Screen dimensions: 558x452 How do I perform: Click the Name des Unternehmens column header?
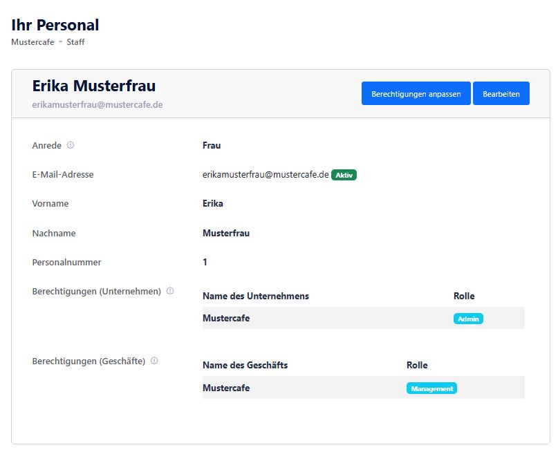tap(255, 296)
